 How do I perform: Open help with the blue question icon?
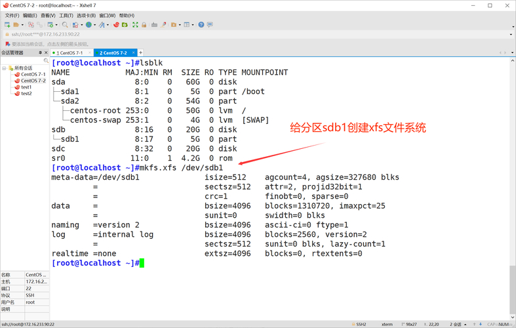pyautogui.click(x=201, y=25)
